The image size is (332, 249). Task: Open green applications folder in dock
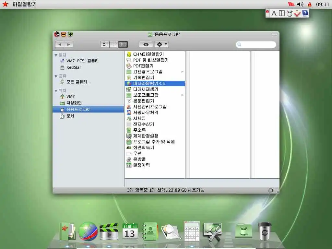click(x=243, y=231)
